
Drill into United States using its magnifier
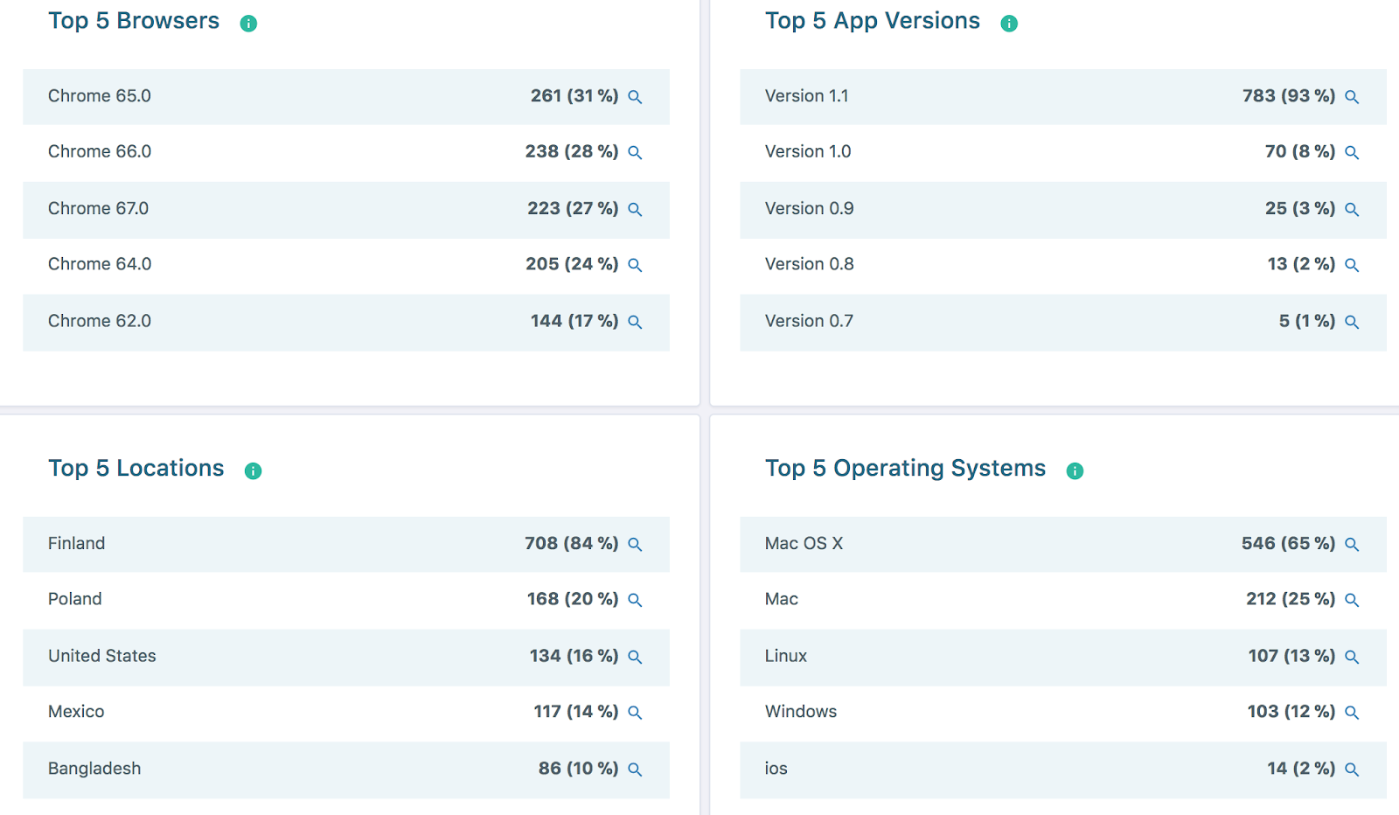coord(636,657)
